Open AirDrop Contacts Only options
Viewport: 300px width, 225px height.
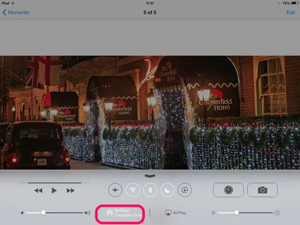click(x=124, y=213)
